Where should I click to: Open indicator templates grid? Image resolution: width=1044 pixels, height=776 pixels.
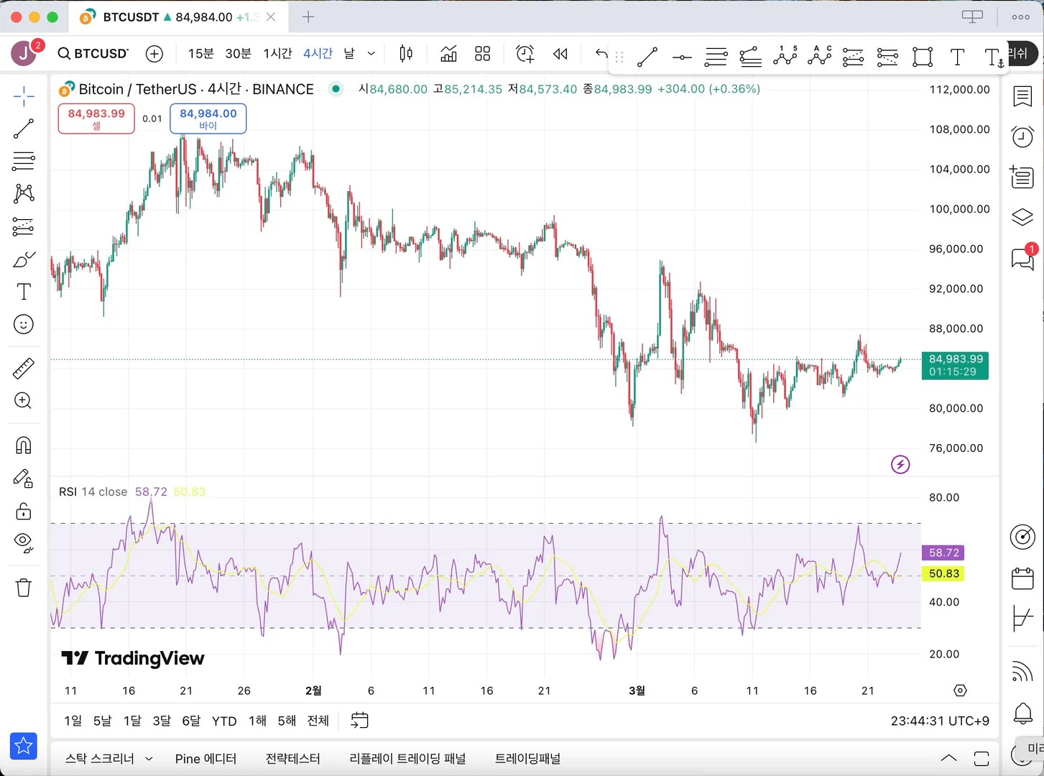(483, 54)
